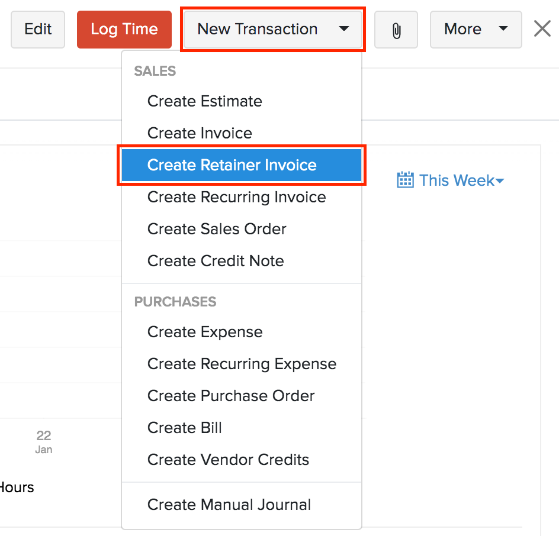559x536 pixels.
Task: Select Create Expense under Purchases
Action: pyautogui.click(x=204, y=332)
